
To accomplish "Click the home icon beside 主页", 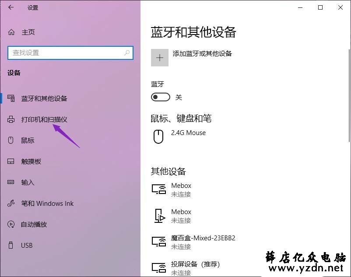I will click(x=11, y=32).
